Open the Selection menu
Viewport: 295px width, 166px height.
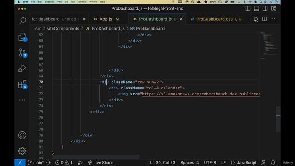pos(49,2)
